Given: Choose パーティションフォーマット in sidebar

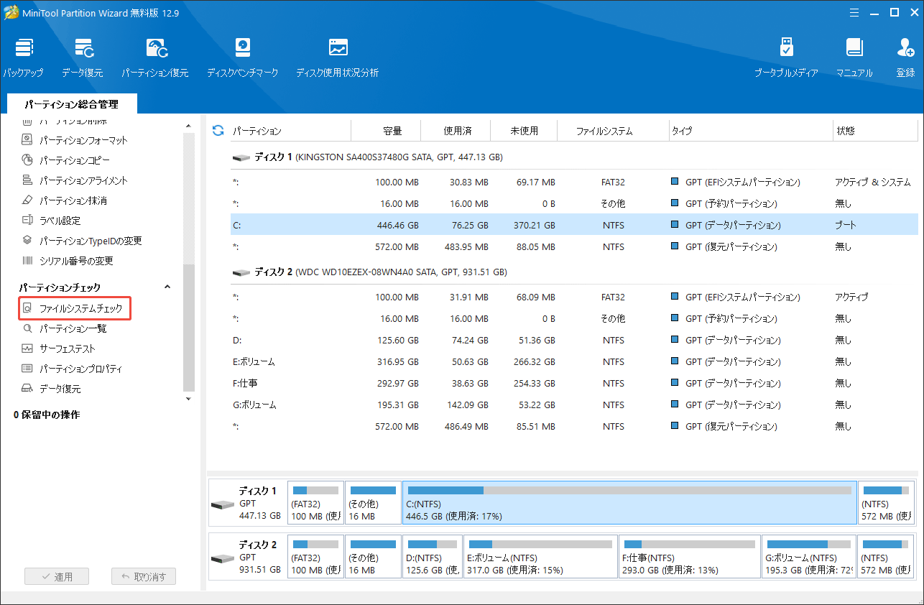Looking at the screenshot, I should (75, 140).
